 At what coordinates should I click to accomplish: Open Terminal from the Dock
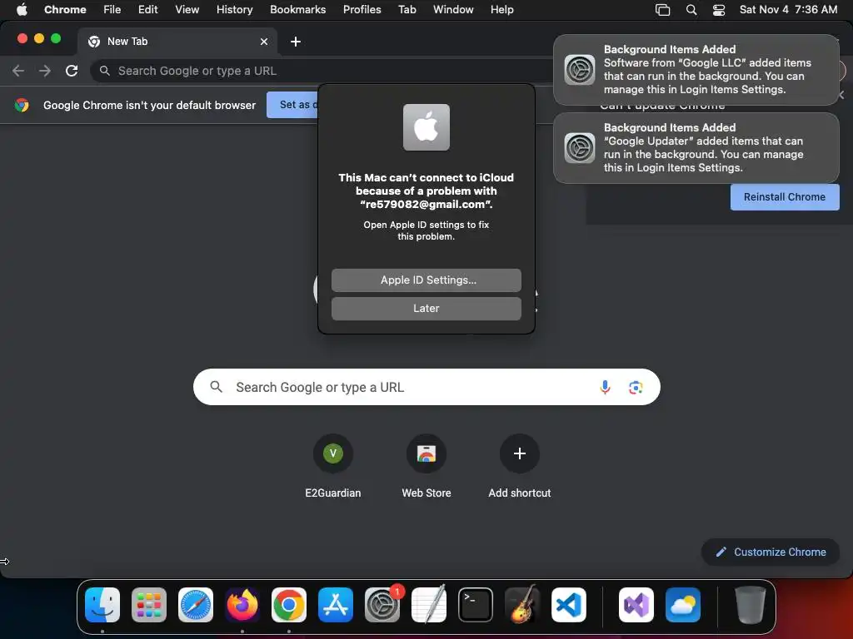[x=476, y=605]
